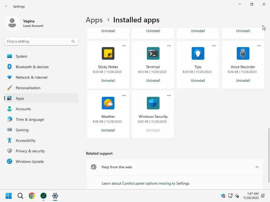
Task: Open the clock and date panel
Action: [251, 196]
